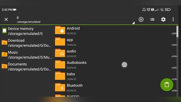Open the Bluetooth folder icon
The image size is (181, 102).
(x=60, y=87)
